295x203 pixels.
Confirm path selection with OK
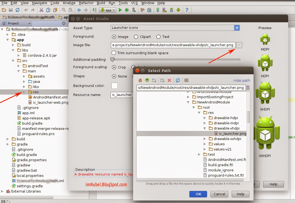pyautogui.click(x=198, y=194)
